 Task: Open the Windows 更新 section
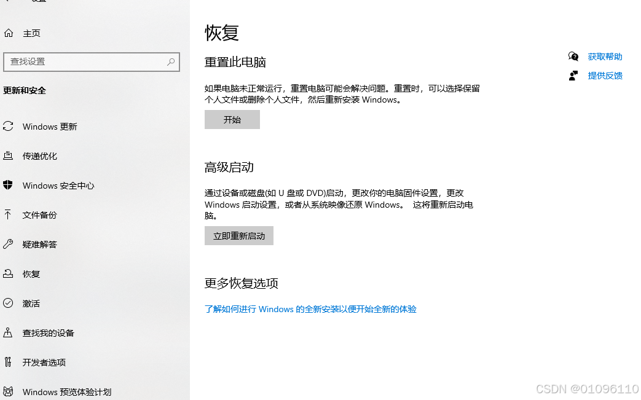tap(50, 127)
